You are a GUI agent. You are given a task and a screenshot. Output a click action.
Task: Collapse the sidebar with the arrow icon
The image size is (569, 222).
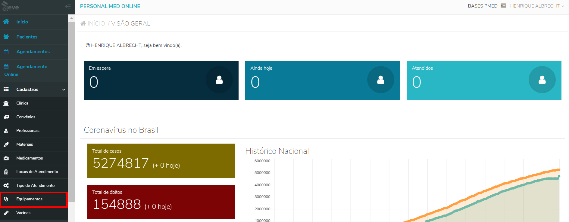[x=68, y=6]
